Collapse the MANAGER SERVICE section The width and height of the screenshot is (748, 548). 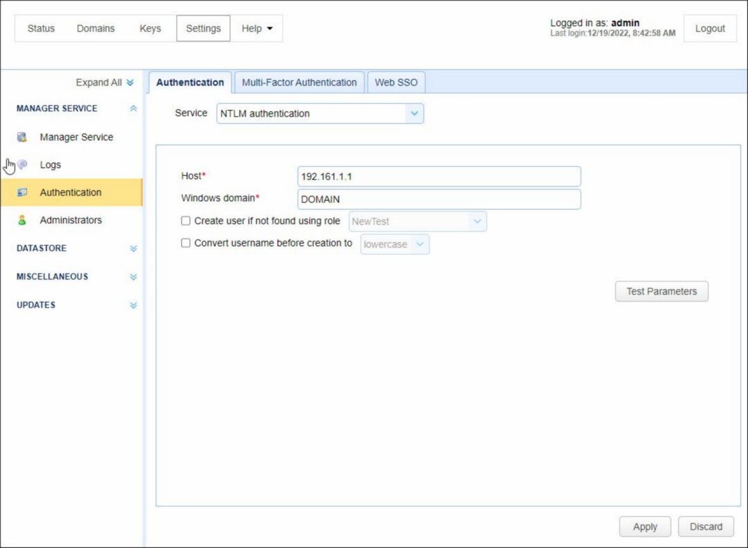(133, 108)
